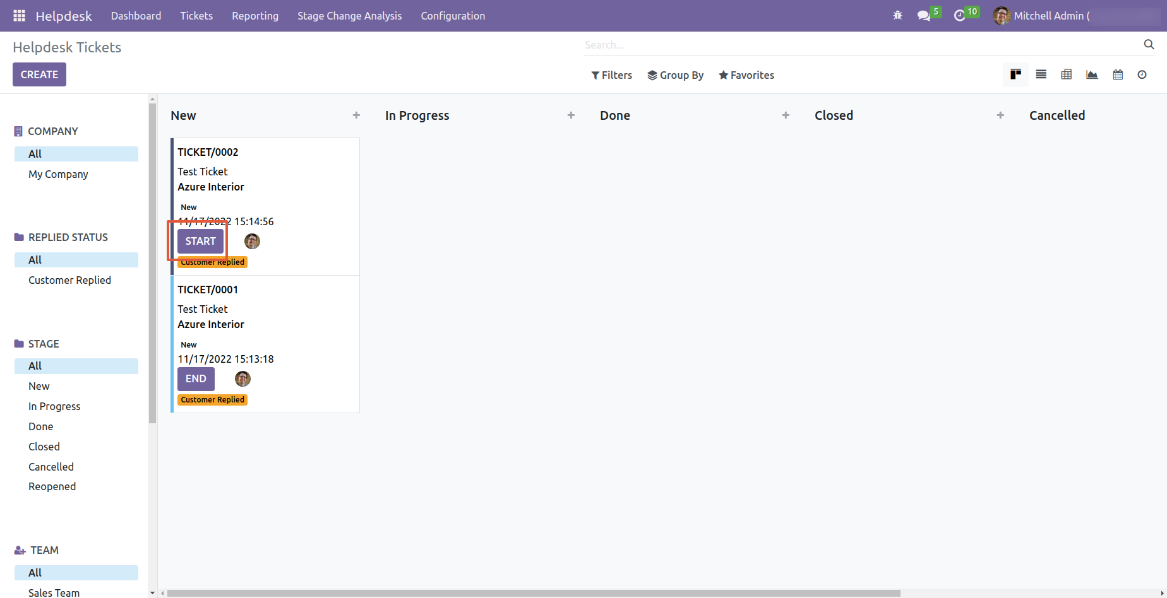This screenshot has width=1167, height=598.
Task: Click Customer Replied tag on TICKET/0001
Action: coord(212,399)
